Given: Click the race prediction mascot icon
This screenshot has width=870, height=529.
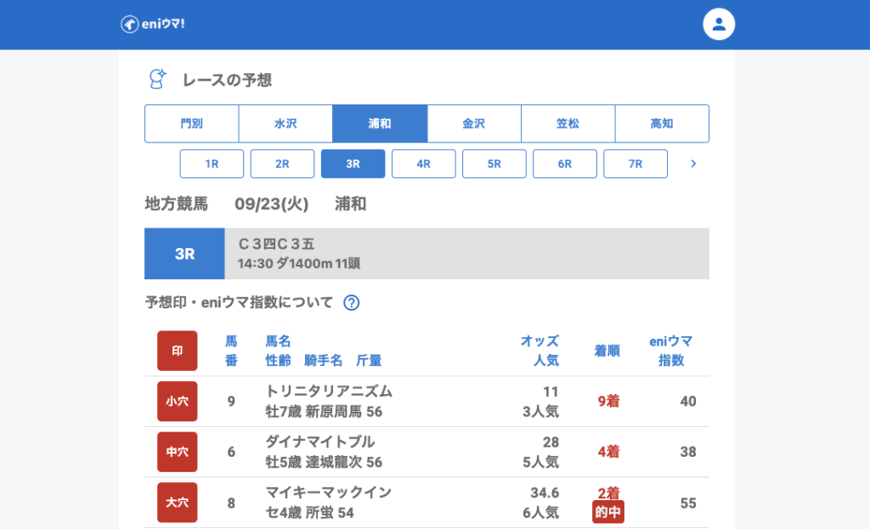Looking at the screenshot, I should pos(157,80).
